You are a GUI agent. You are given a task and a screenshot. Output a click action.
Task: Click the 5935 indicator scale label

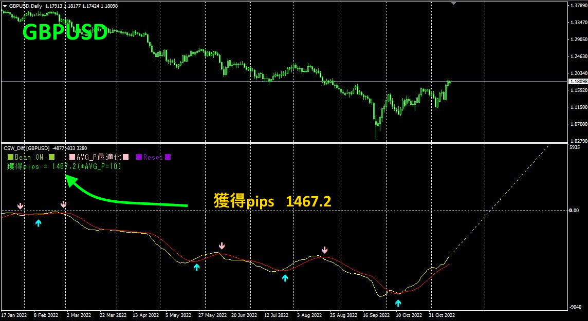coord(575,147)
